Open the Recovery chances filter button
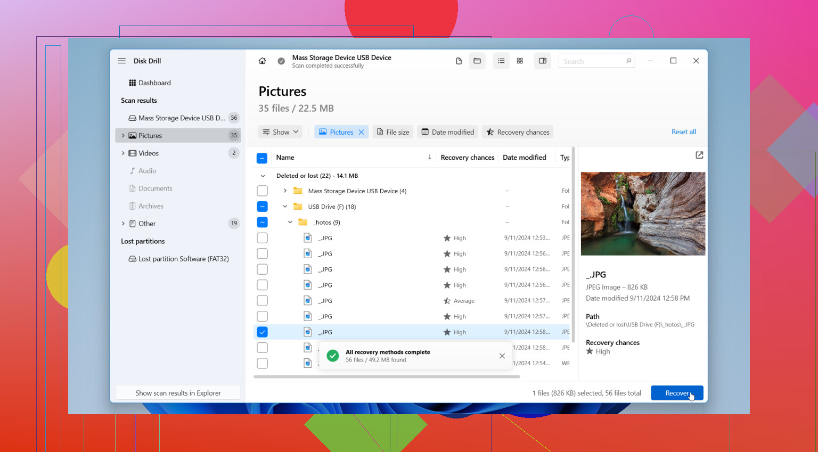The width and height of the screenshot is (818, 452). click(518, 132)
